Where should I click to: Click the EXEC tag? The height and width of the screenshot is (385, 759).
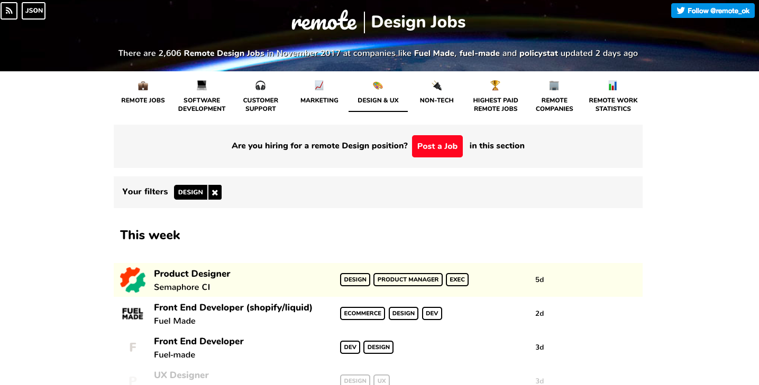click(457, 279)
